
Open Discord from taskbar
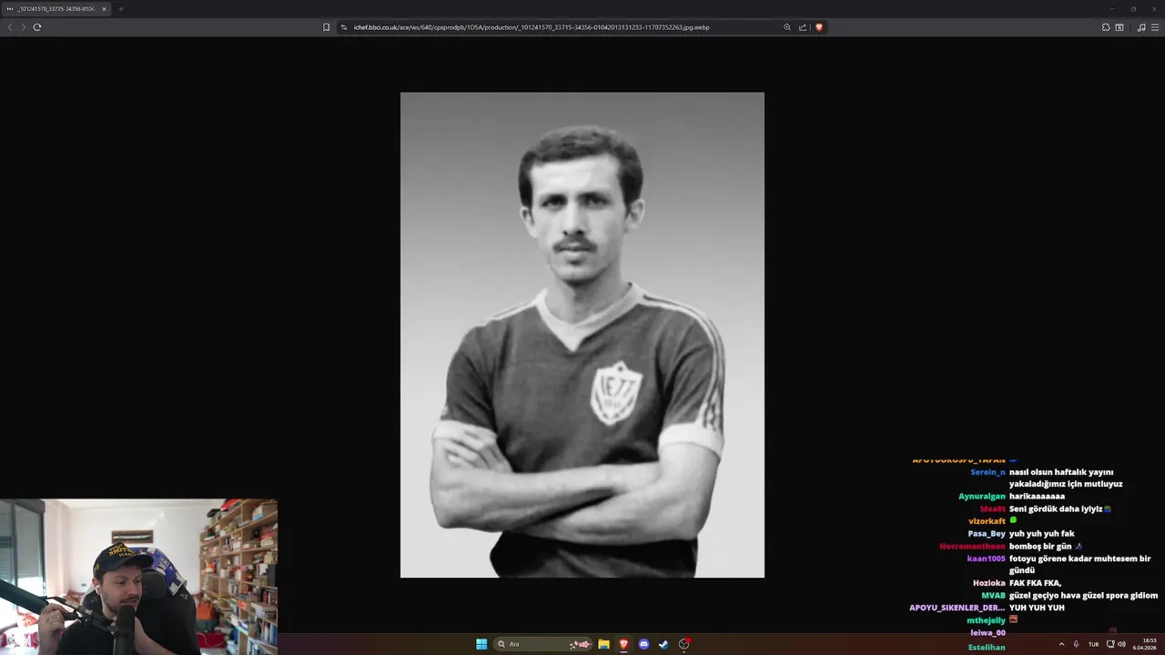click(643, 644)
